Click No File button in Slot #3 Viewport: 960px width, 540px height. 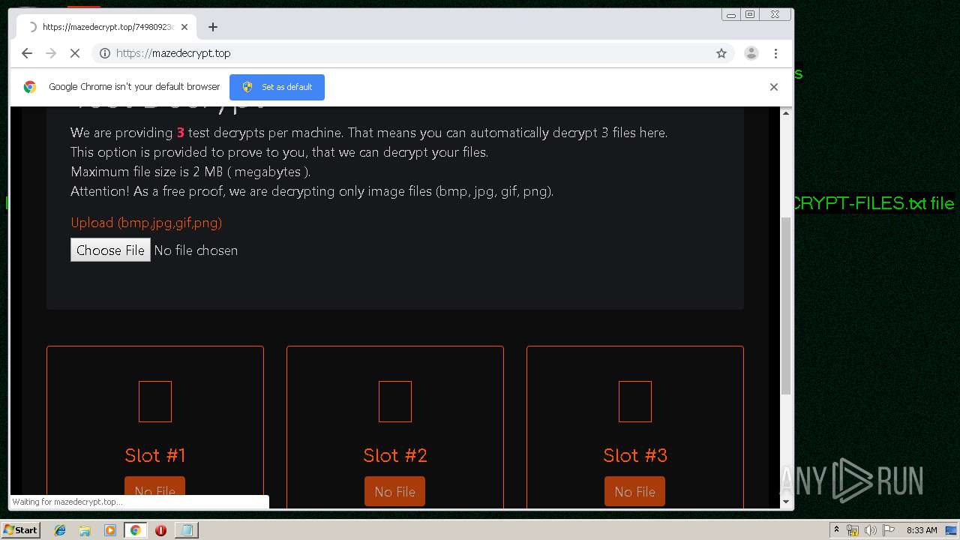coord(634,491)
